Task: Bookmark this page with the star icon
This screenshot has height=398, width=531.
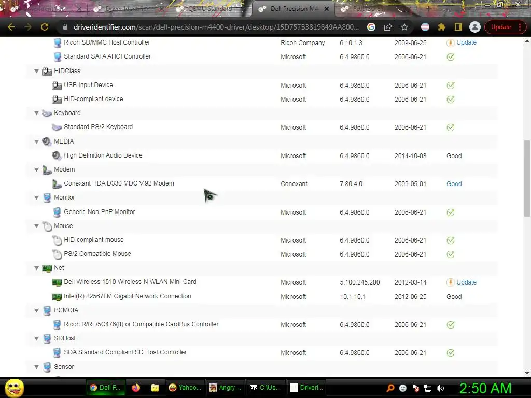Action: click(x=404, y=27)
